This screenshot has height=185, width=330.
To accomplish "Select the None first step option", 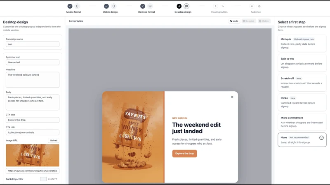I will click(x=302, y=140).
